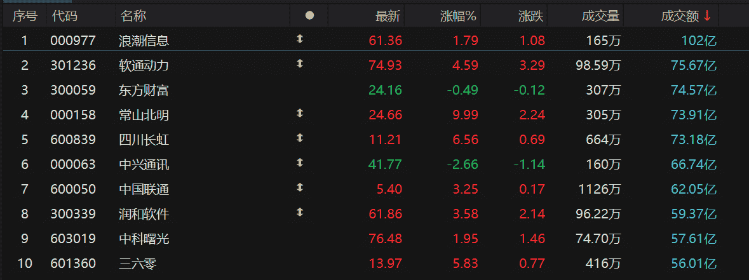Open the 东方财富 stock name
The image size is (749, 280).
144,90
